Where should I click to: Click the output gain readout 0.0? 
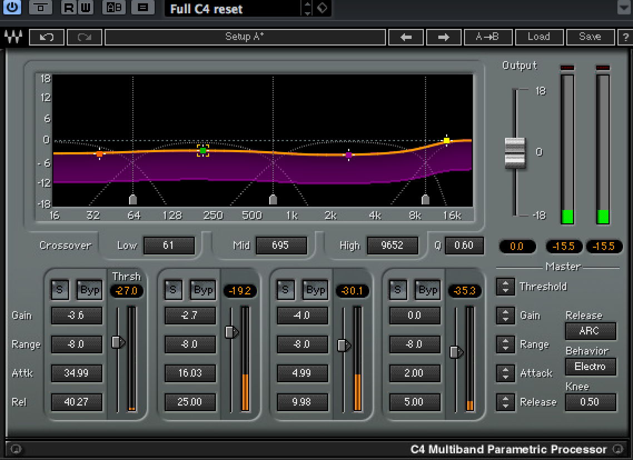click(x=517, y=246)
